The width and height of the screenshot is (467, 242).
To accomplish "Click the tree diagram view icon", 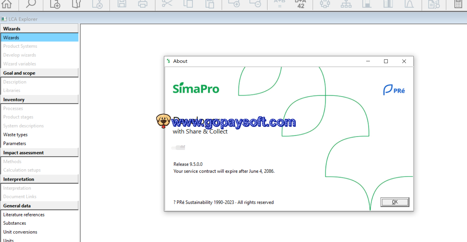I will tap(346, 4).
